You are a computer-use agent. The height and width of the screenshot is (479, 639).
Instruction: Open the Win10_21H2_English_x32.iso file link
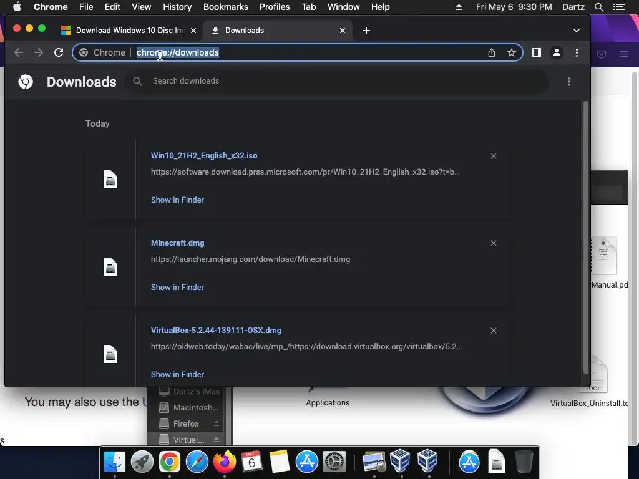(x=204, y=155)
